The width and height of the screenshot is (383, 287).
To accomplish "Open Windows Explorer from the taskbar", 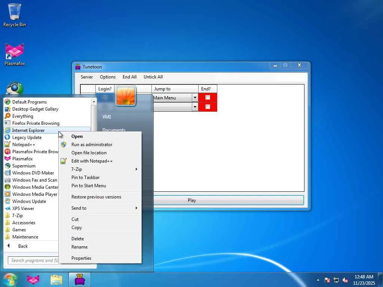I will [56, 280].
